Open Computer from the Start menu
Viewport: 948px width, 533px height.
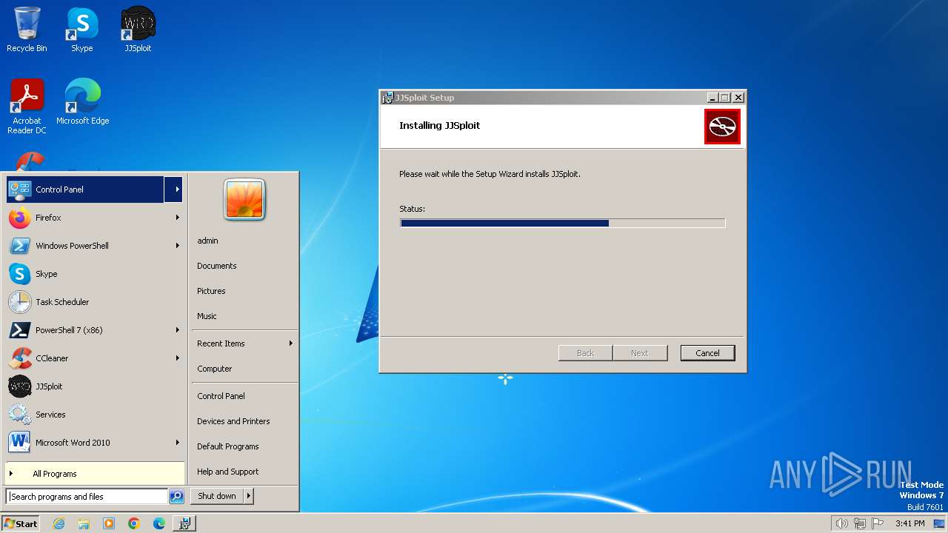214,369
